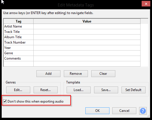
Task: Close the Edit Metadata Tags dialog
Action: (x=146, y=4)
